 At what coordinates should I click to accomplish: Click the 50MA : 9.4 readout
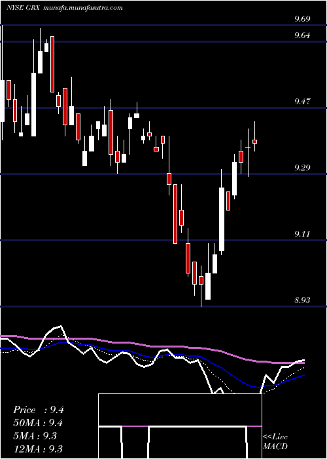pos(38,423)
